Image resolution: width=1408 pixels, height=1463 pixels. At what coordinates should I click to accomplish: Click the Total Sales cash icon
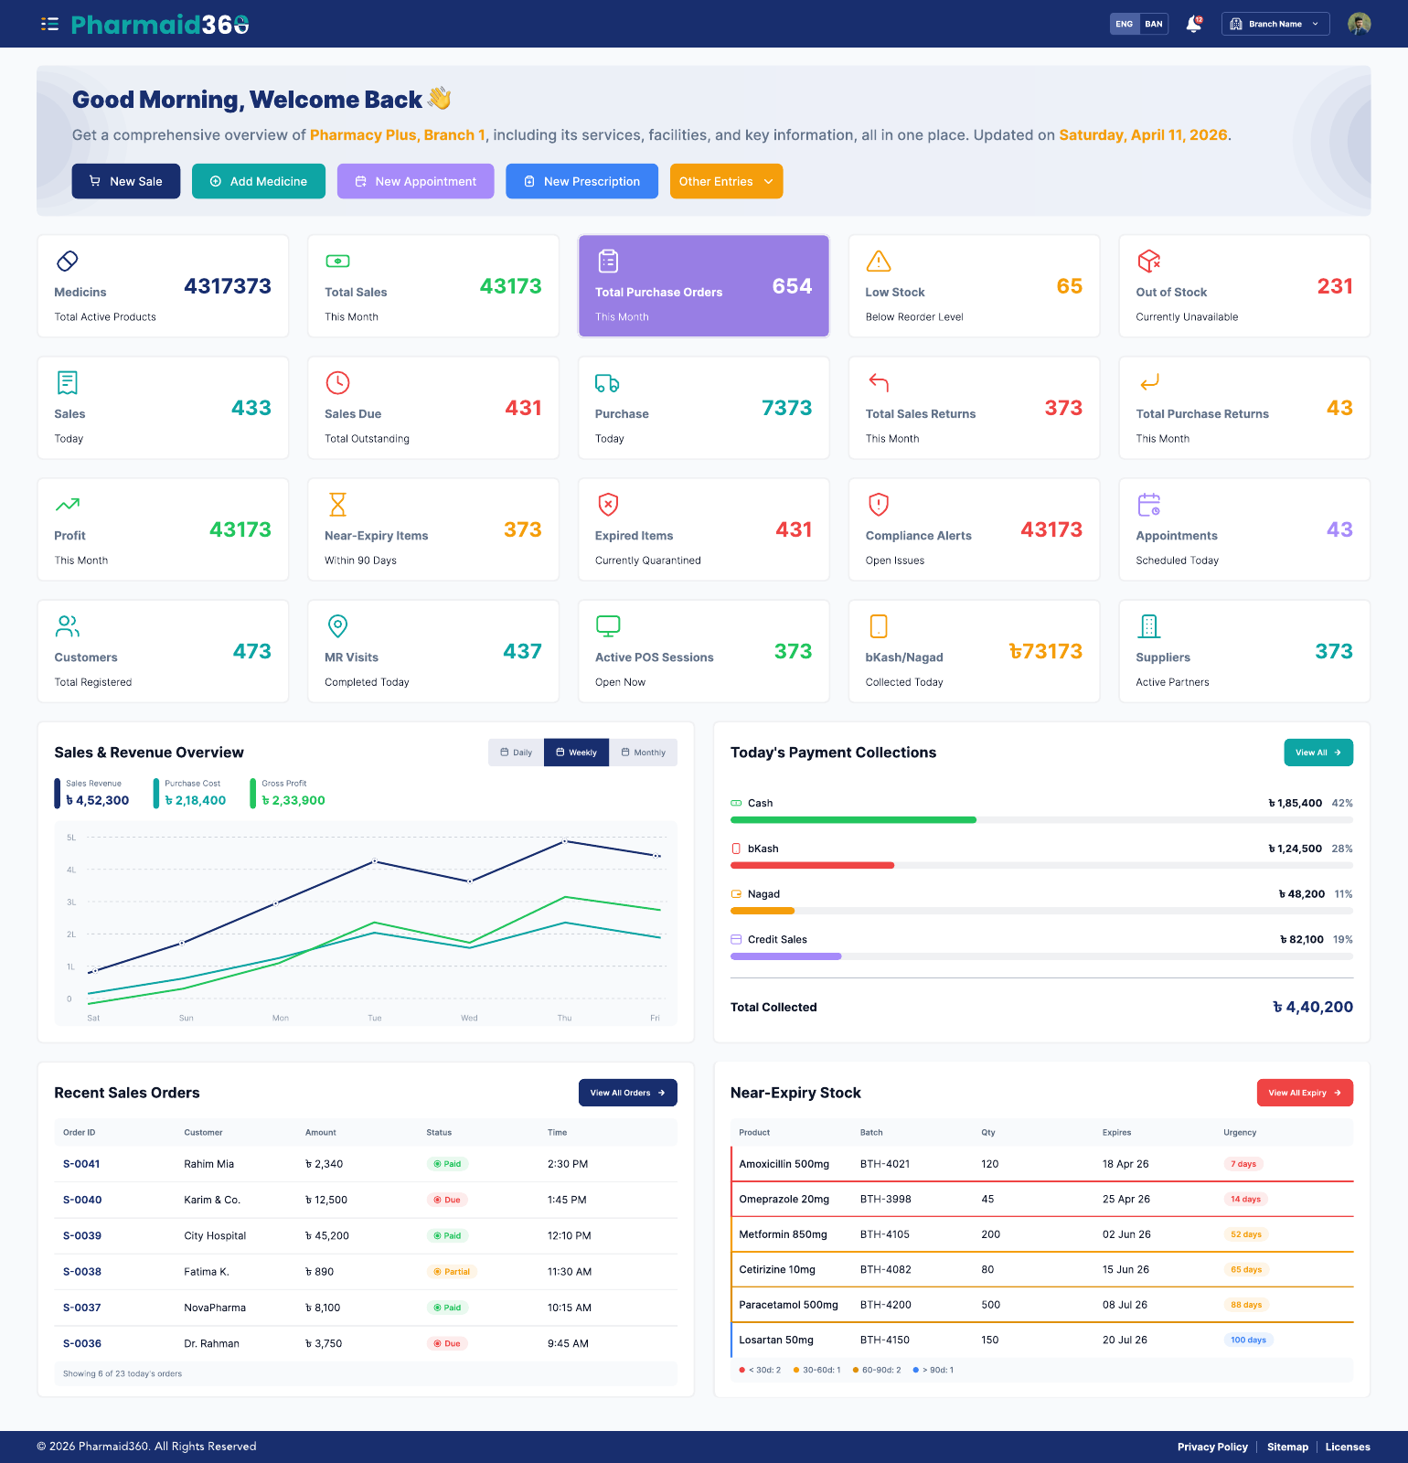337,262
